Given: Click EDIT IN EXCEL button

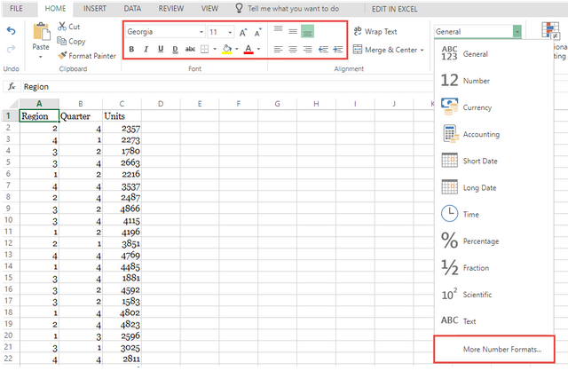Looking at the screenshot, I should [394, 9].
